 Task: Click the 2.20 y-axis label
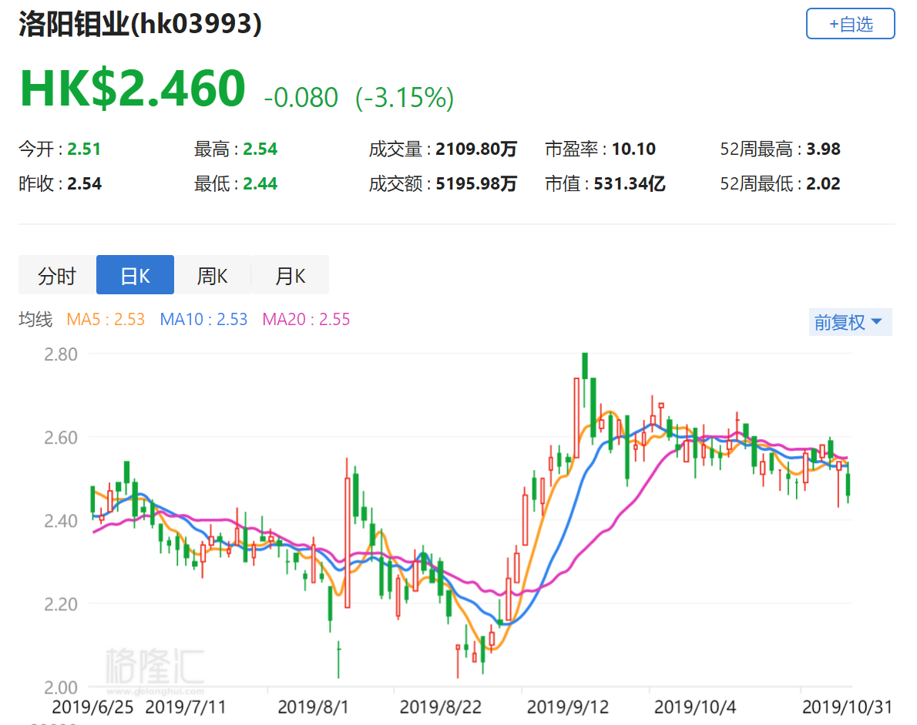[x=61, y=604]
